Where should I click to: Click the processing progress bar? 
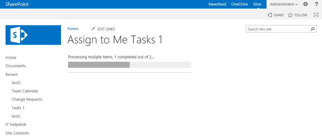[129, 65]
